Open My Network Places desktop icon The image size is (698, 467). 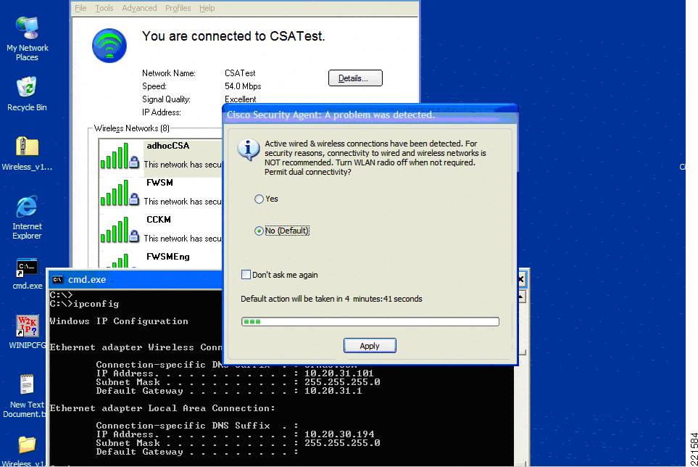[x=27, y=38]
